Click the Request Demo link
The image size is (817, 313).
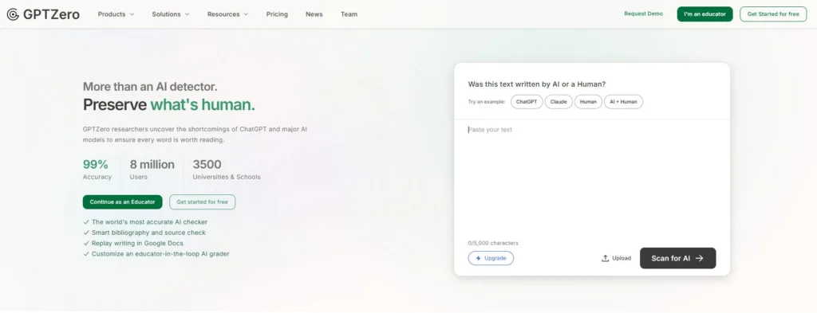pos(644,14)
